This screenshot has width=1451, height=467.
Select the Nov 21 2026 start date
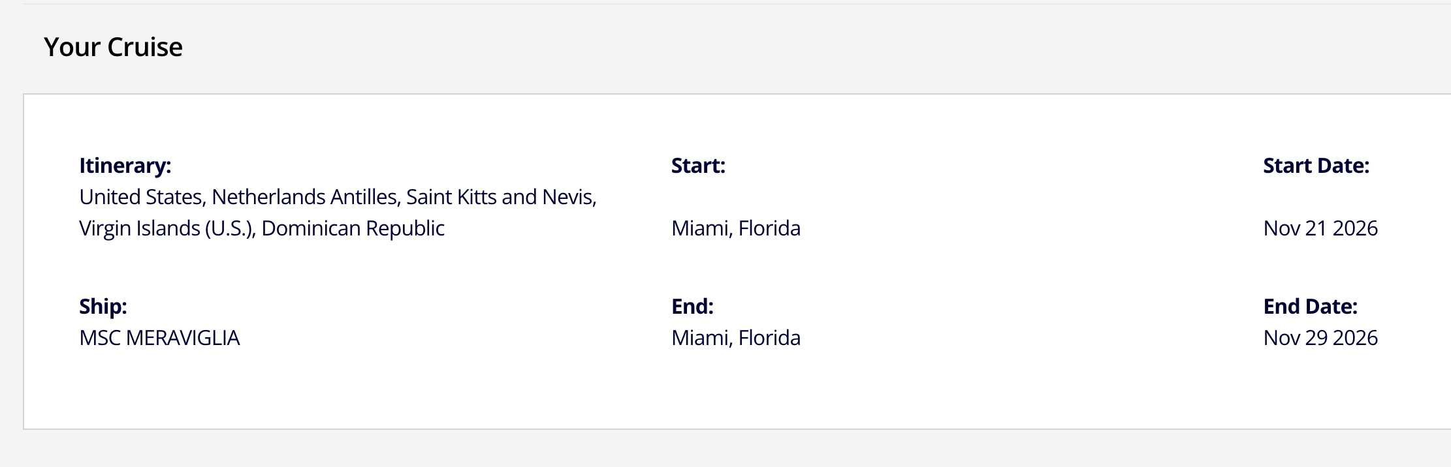tap(1320, 228)
